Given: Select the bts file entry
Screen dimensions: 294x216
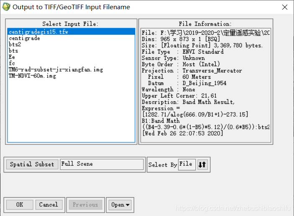Looking at the screenshot, I should [71, 51].
